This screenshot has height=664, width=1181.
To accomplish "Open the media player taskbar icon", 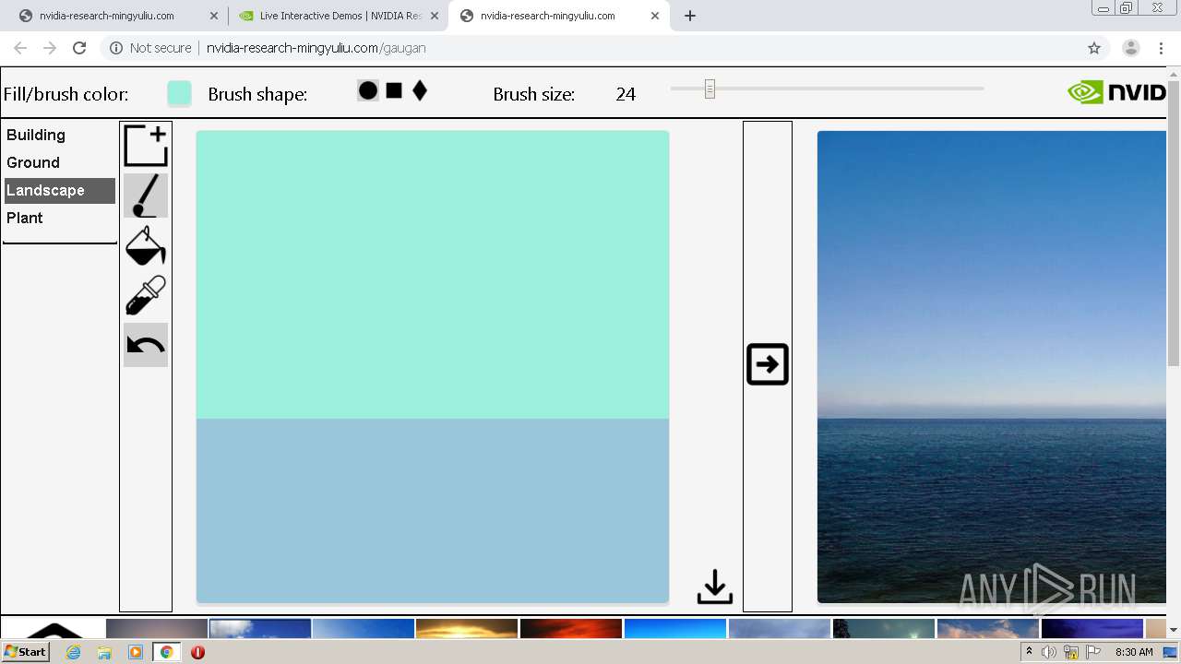I will 136,652.
